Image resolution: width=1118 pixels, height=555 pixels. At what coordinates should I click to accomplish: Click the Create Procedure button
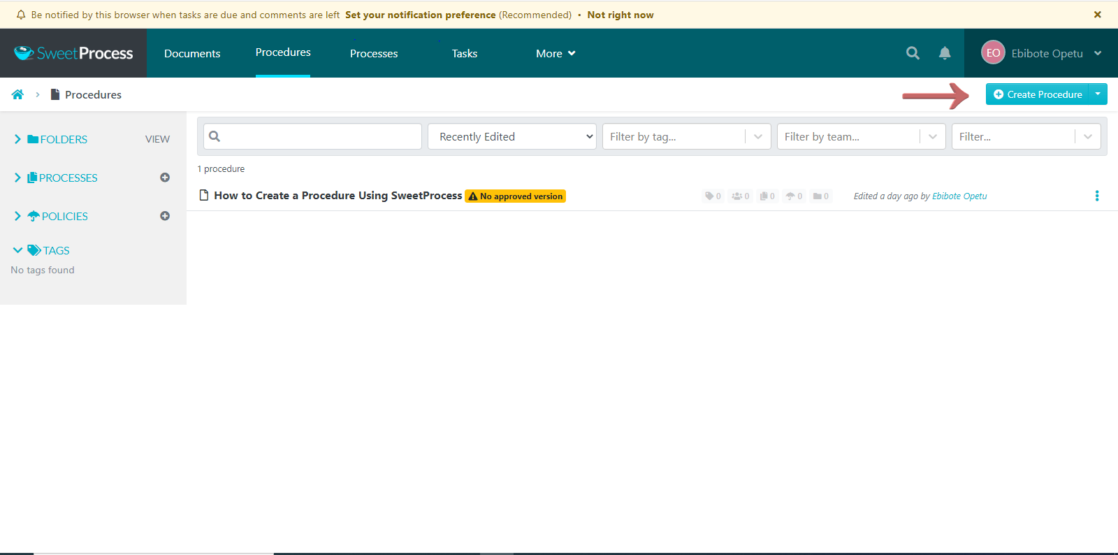pyautogui.click(x=1038, y=94)
